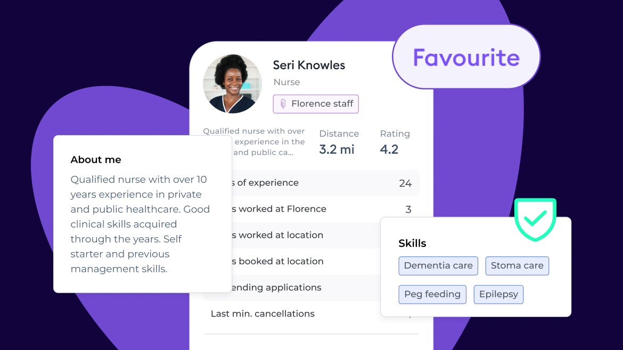Click the feather icon in Florence staff badge

tap(283, 104)
